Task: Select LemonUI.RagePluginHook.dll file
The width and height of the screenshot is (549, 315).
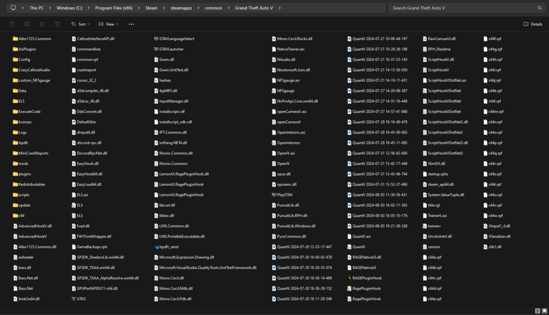Action: click(x=181, y=174)
